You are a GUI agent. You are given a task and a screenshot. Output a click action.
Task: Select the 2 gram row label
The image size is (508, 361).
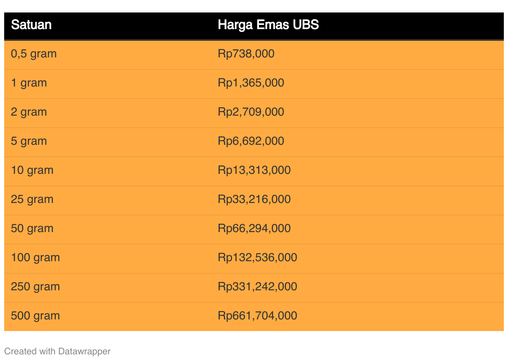[29, 112]
